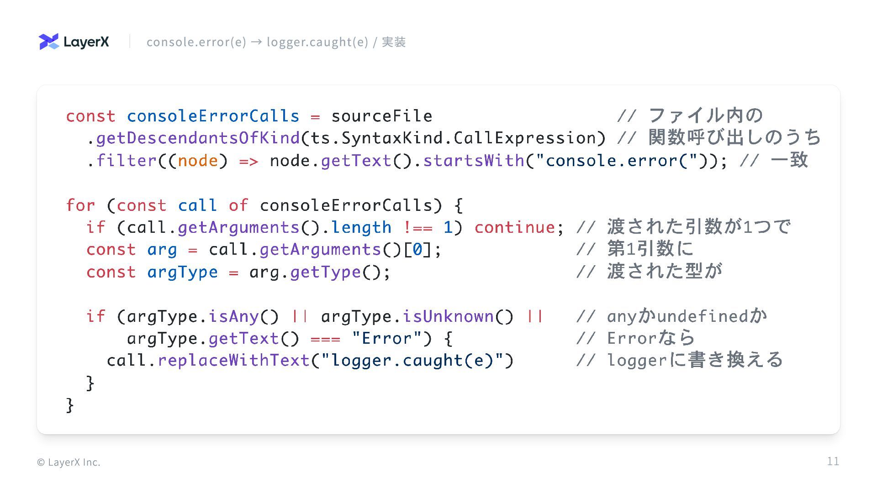Click the isUnknown method call
This screenshot has width=877, height=493.
tap(448, 316)
